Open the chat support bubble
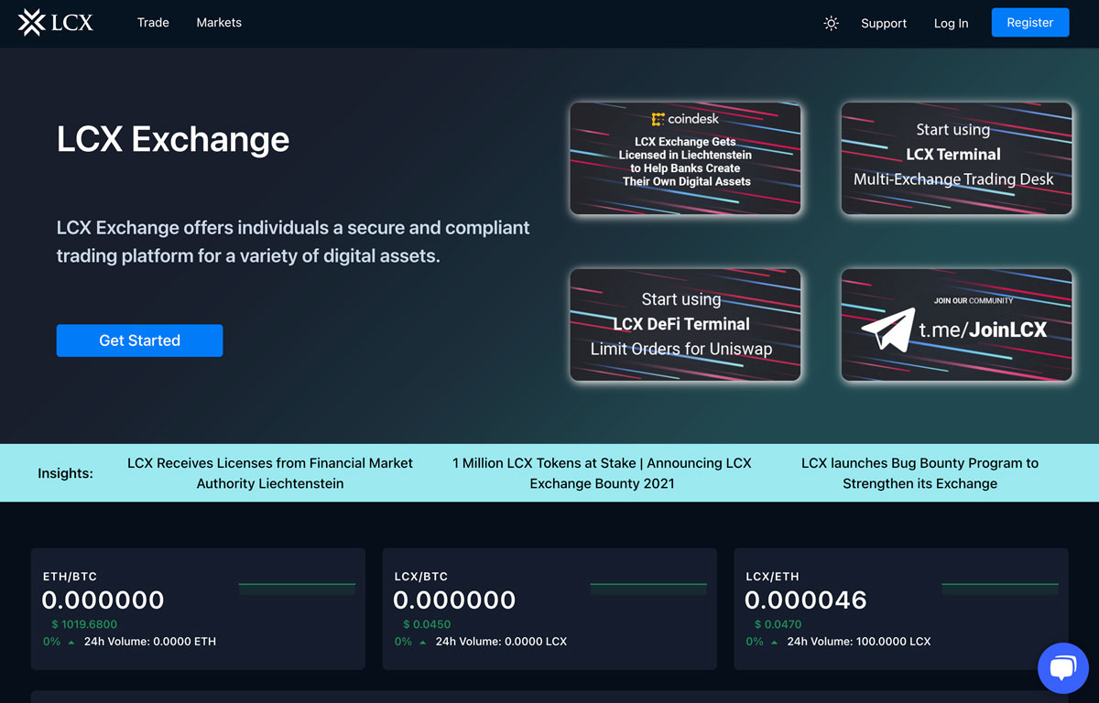This screenshot has width=1099, height=703. pyautogui.click(x=1062, y=667)
